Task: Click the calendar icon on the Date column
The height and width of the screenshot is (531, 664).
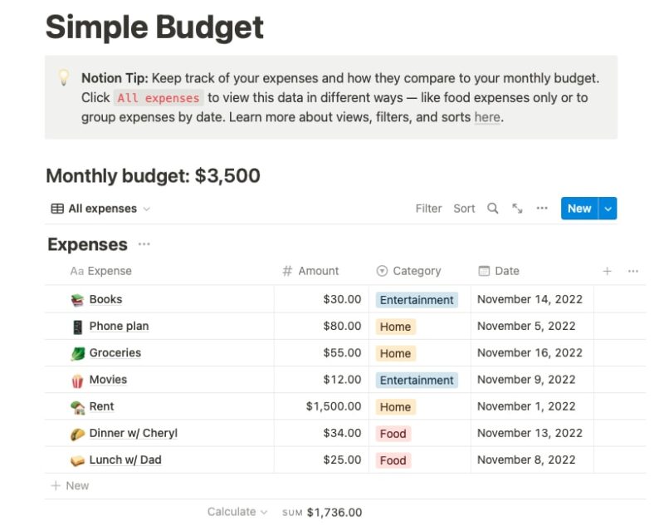Action: click(484, 271)
